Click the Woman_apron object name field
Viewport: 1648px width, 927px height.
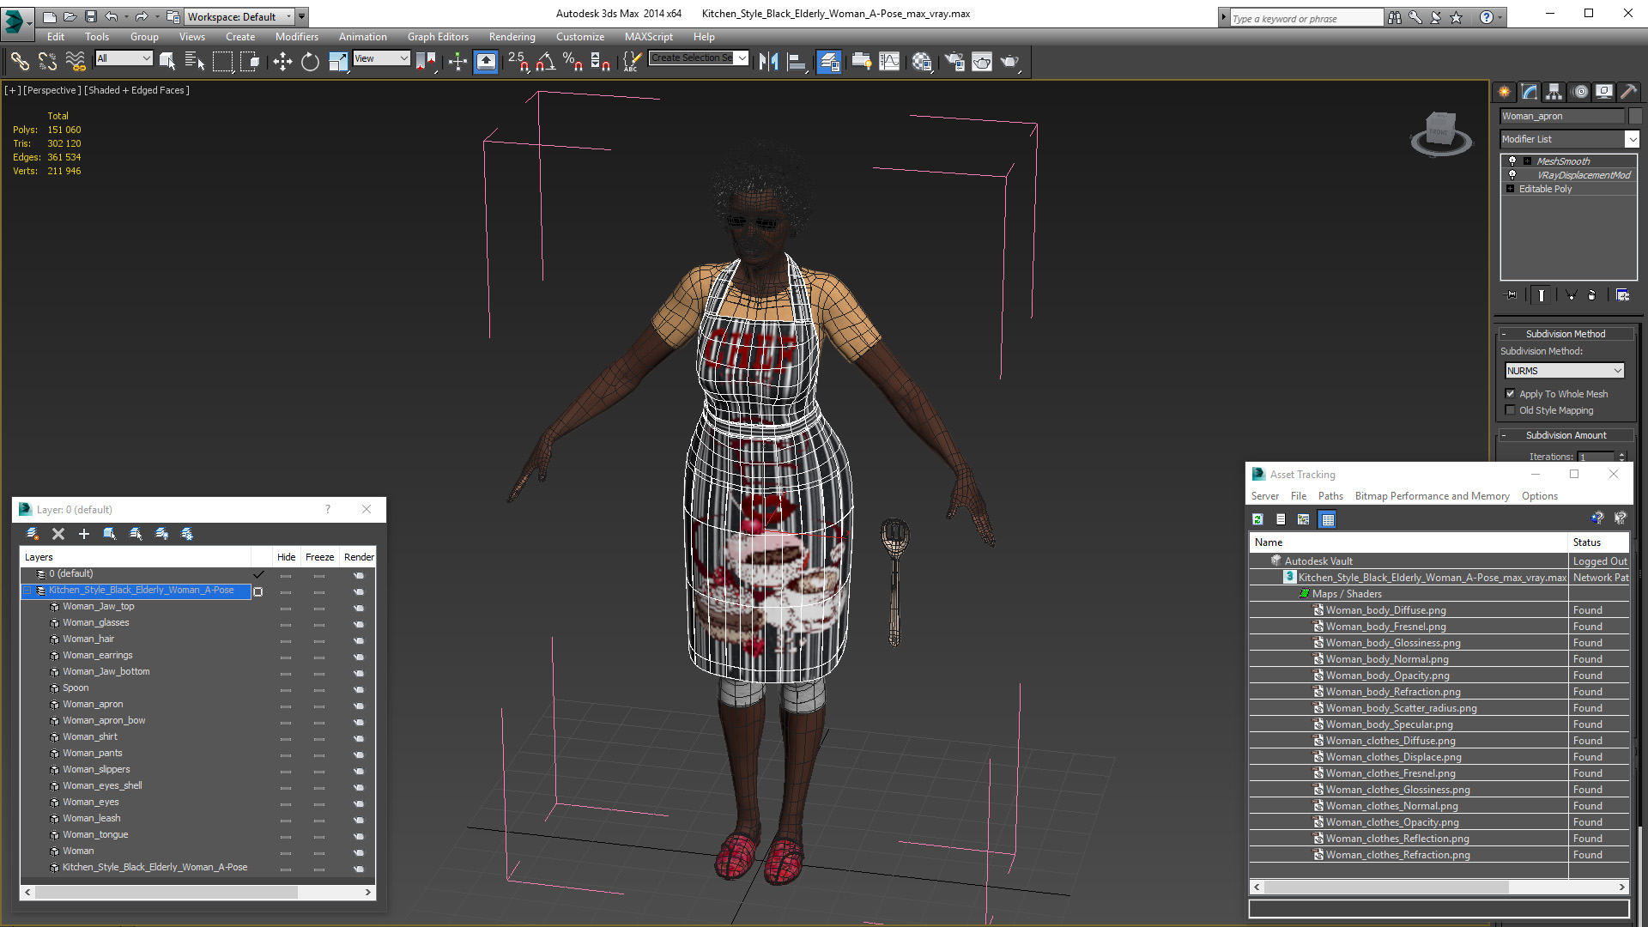(1561, 116)
